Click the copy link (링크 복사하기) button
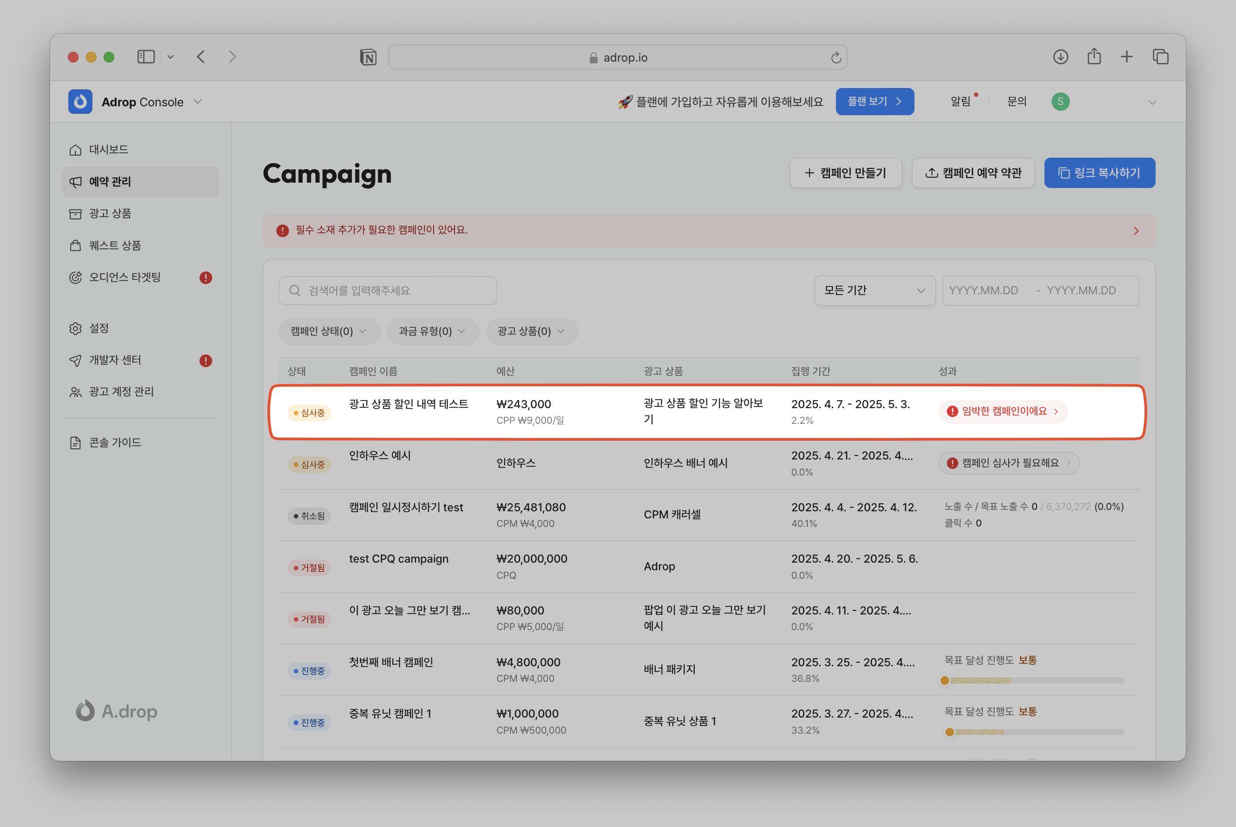1236x827 pixels. (x=1099, y=173)
